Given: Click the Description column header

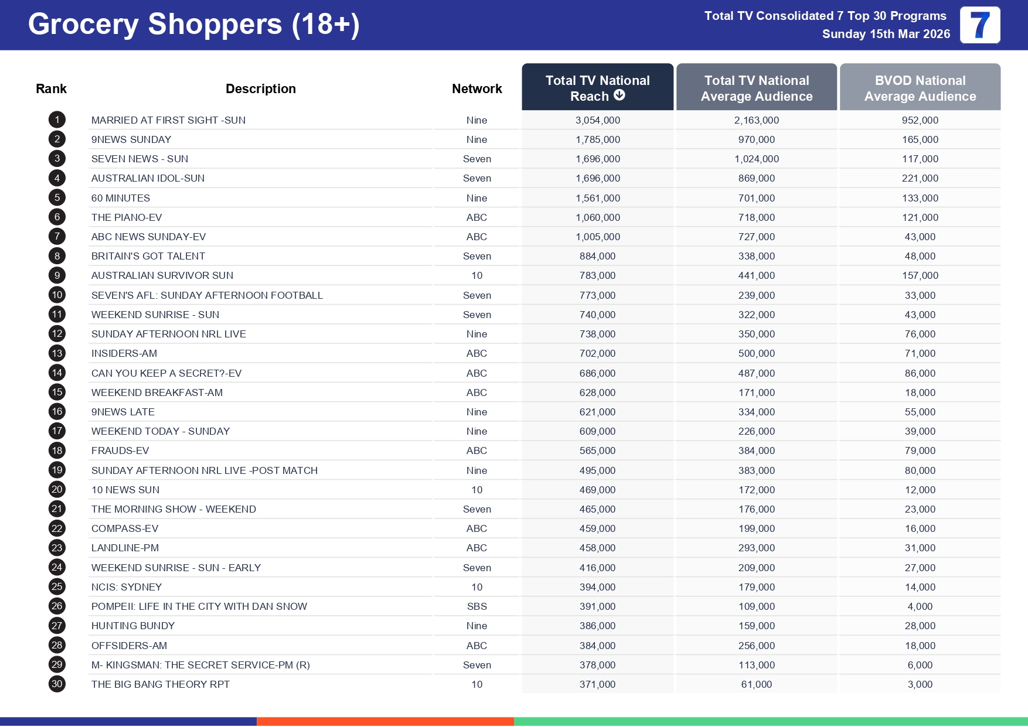Looking at the screenshot, I should point(260,89).
